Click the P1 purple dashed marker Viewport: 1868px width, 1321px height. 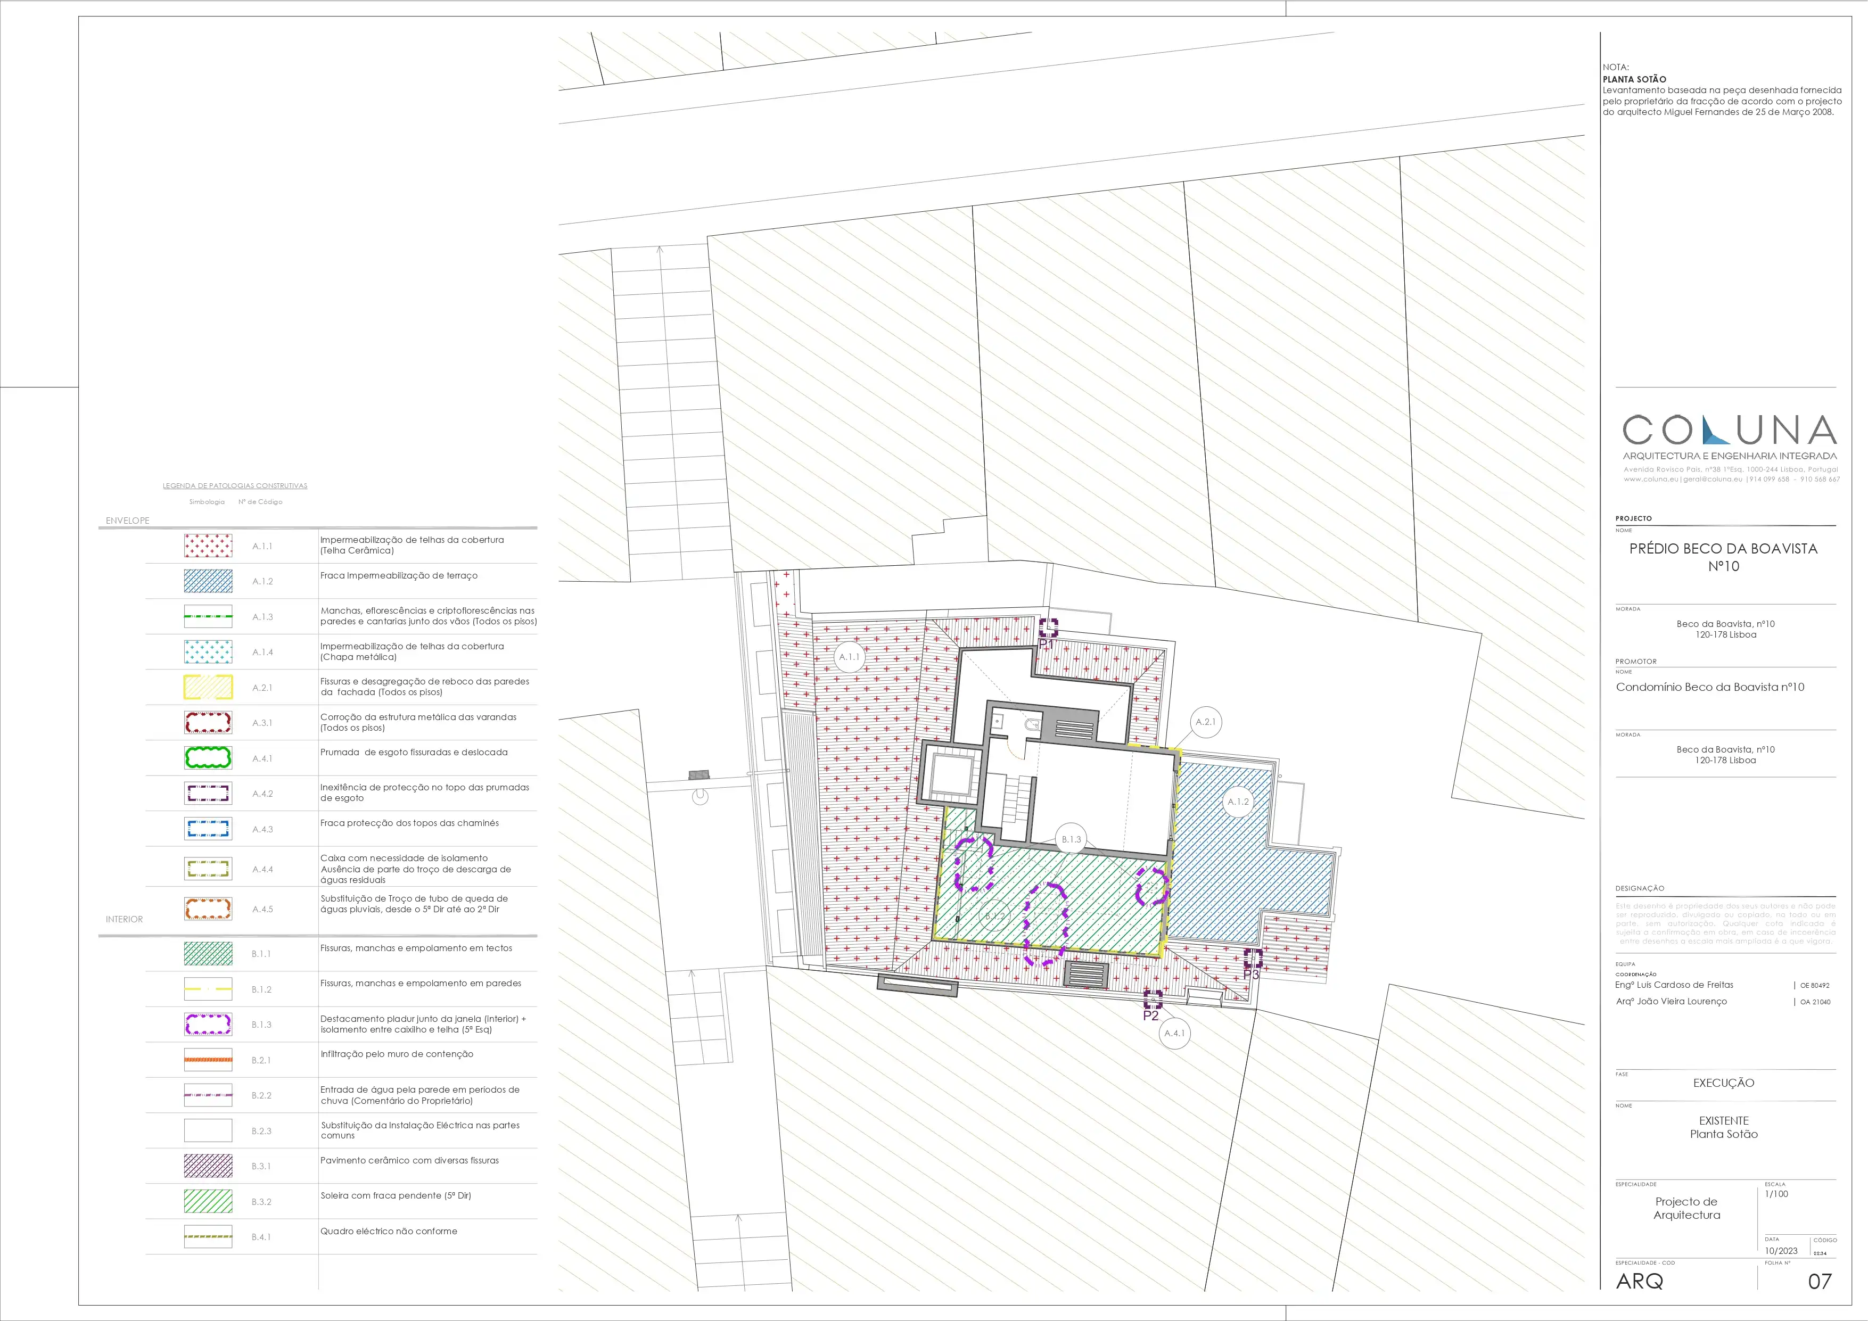click(1049, 627)
